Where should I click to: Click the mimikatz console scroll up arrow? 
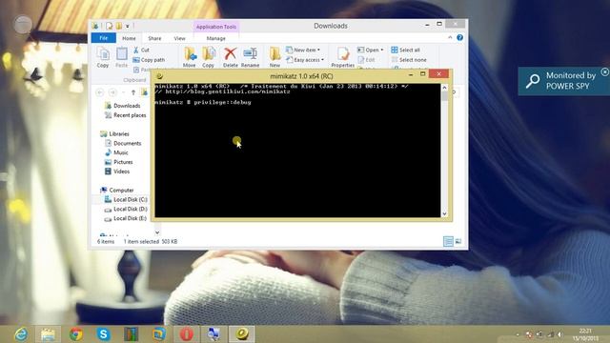[444, 88]
